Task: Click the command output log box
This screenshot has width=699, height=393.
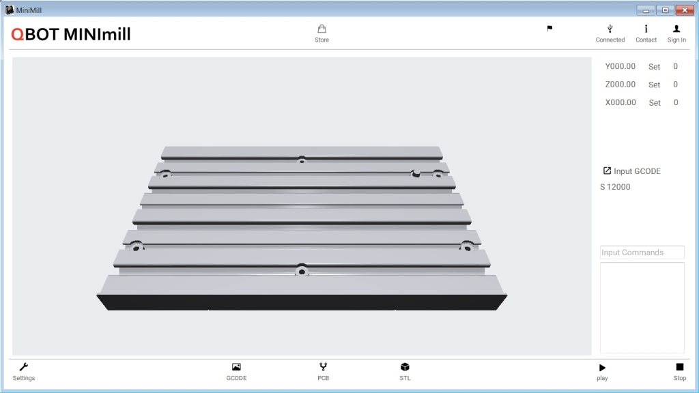Action: [x=642, y=307]
